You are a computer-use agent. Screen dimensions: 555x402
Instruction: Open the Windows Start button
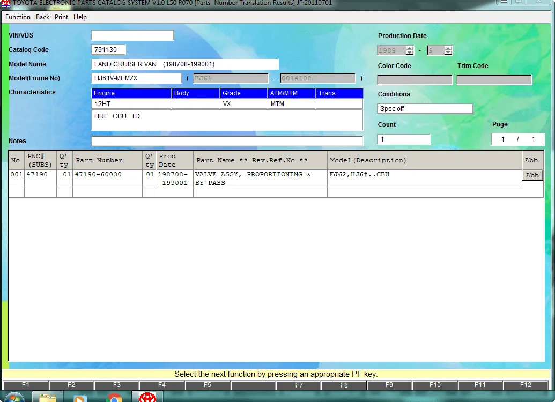point(14,397)
